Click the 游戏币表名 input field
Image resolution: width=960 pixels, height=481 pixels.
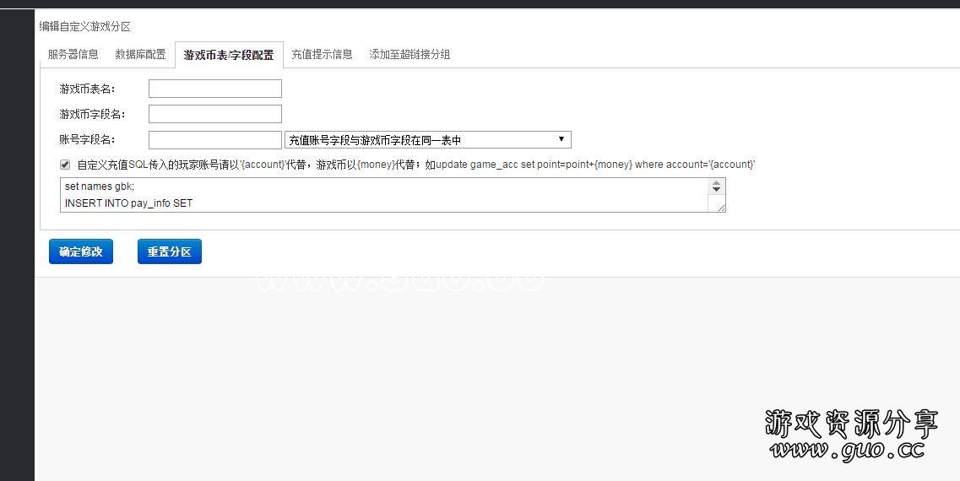pos(214,89)
